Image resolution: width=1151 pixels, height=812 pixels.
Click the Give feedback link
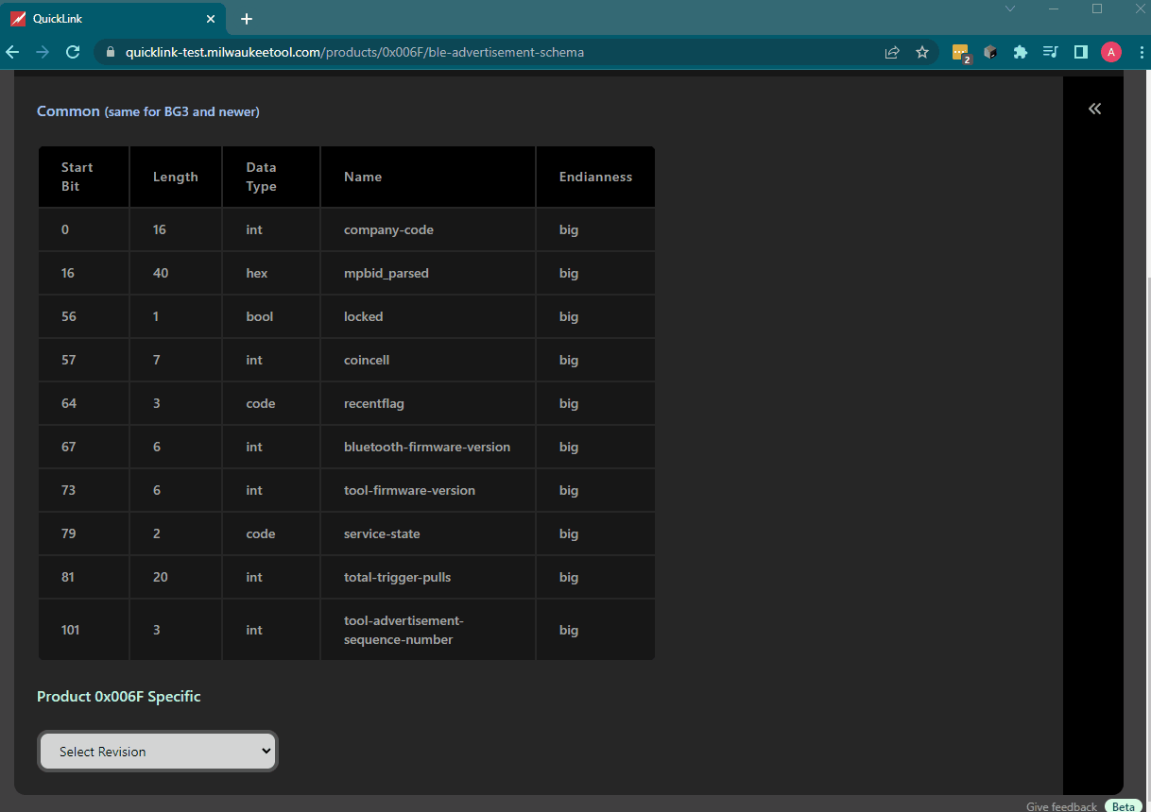pos(1061,806)
